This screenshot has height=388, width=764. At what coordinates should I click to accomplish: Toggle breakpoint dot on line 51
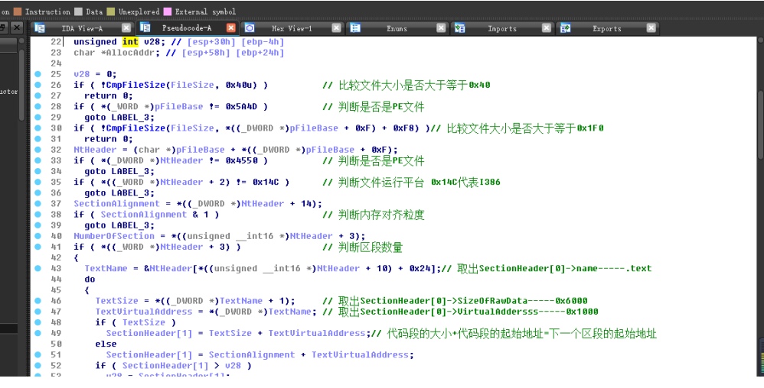38,354
